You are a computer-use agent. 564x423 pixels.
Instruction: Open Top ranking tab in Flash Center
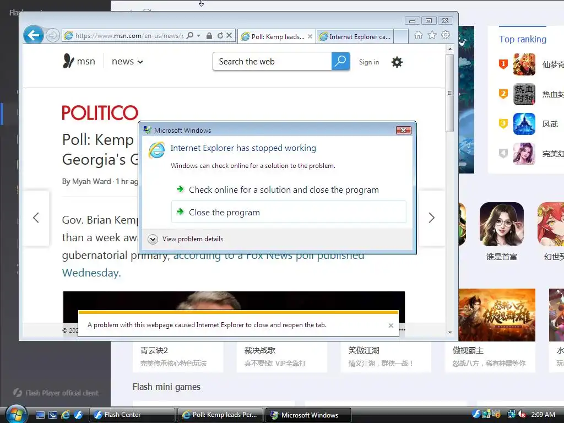tap(522, 39)
